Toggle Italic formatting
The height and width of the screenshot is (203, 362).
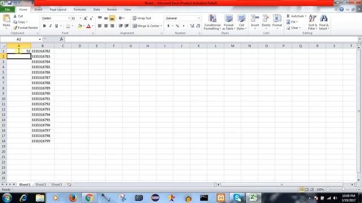[x=50, y=26]
